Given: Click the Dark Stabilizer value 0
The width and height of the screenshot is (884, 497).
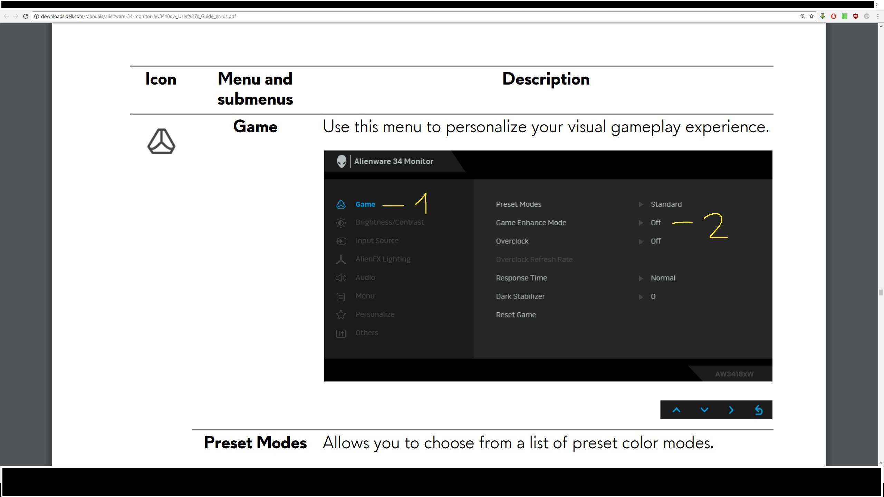Looking at the screenshot, I should (653, 296).
